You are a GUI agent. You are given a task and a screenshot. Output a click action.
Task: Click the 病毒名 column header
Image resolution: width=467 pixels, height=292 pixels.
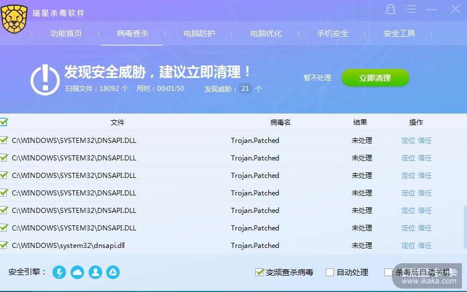point(280,123)
